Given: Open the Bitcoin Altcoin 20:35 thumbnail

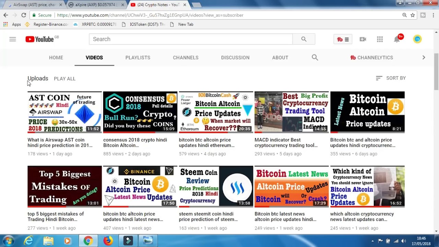Looking at the screenshot, I should point(216,112).
